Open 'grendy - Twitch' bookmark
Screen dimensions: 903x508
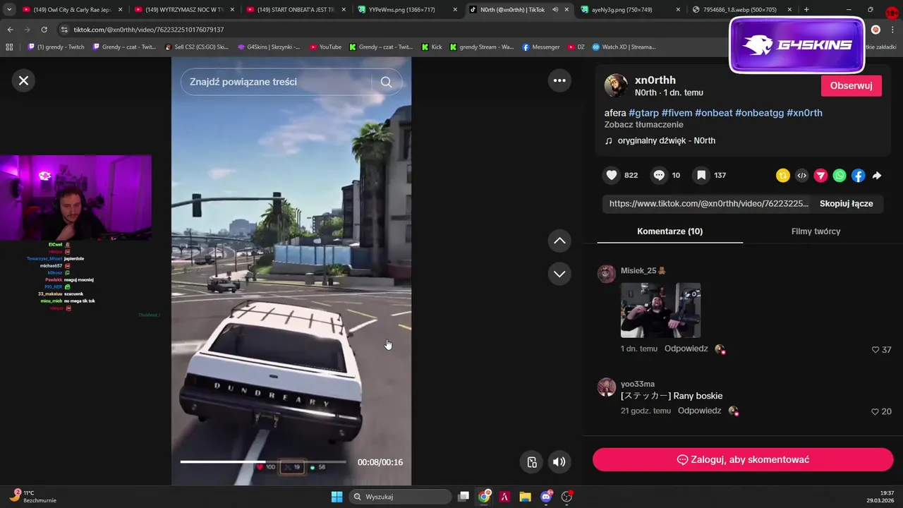pos(56,47)
